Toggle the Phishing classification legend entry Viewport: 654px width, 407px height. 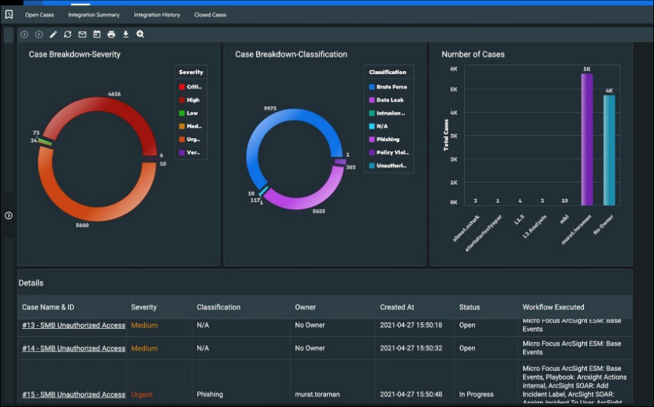[384, 140]
